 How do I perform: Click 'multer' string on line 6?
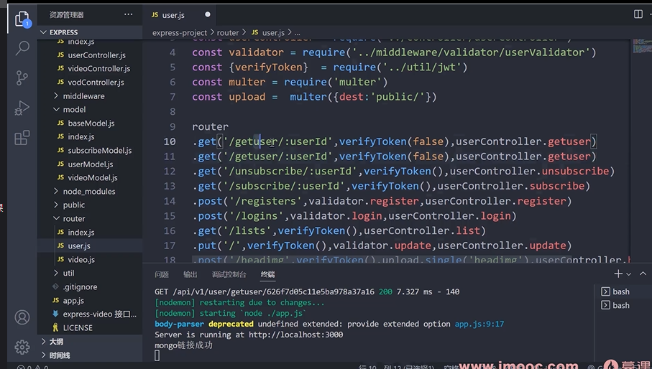coord(357,82)
